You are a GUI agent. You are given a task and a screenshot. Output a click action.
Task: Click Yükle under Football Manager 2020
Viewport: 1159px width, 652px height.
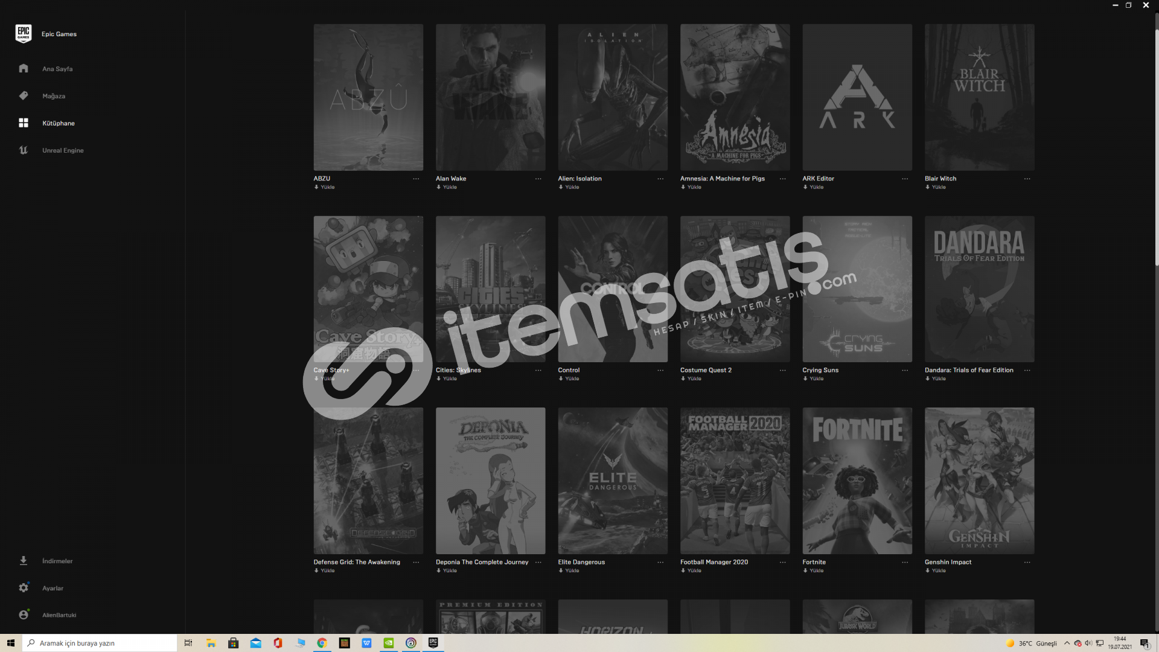(691, 570)
